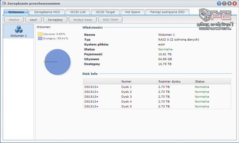Click the window maximize plus icon

click(229, 3)
